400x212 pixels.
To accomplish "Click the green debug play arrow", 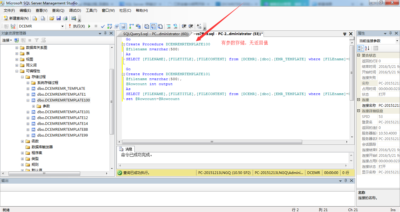I will (90, 26).
